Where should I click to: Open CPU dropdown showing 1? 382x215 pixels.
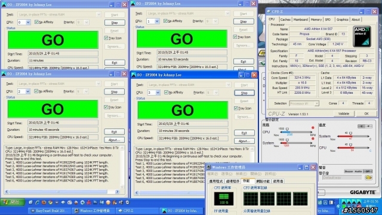coord(153,21)
